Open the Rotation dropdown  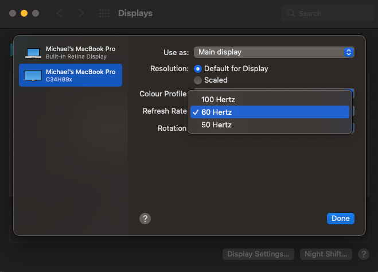pos(353,129)
